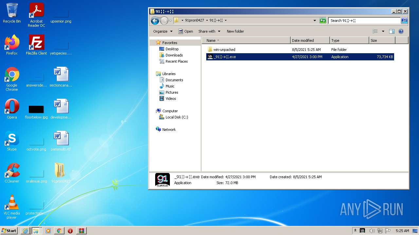Viewport: 419px width, 235px height.
Task: Select Google Chrome desktop icon
Action: 12,79
